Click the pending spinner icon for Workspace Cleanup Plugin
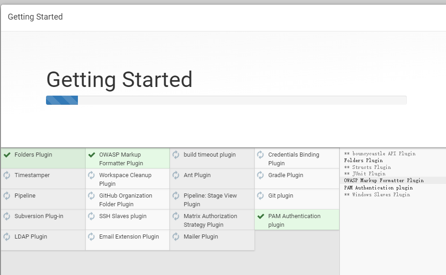446x275 pixels. [91, 175]
